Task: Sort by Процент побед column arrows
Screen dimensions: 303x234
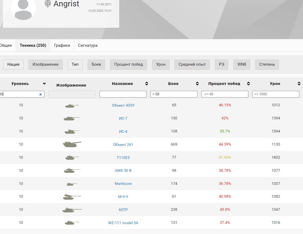Action: click(248, 84)
